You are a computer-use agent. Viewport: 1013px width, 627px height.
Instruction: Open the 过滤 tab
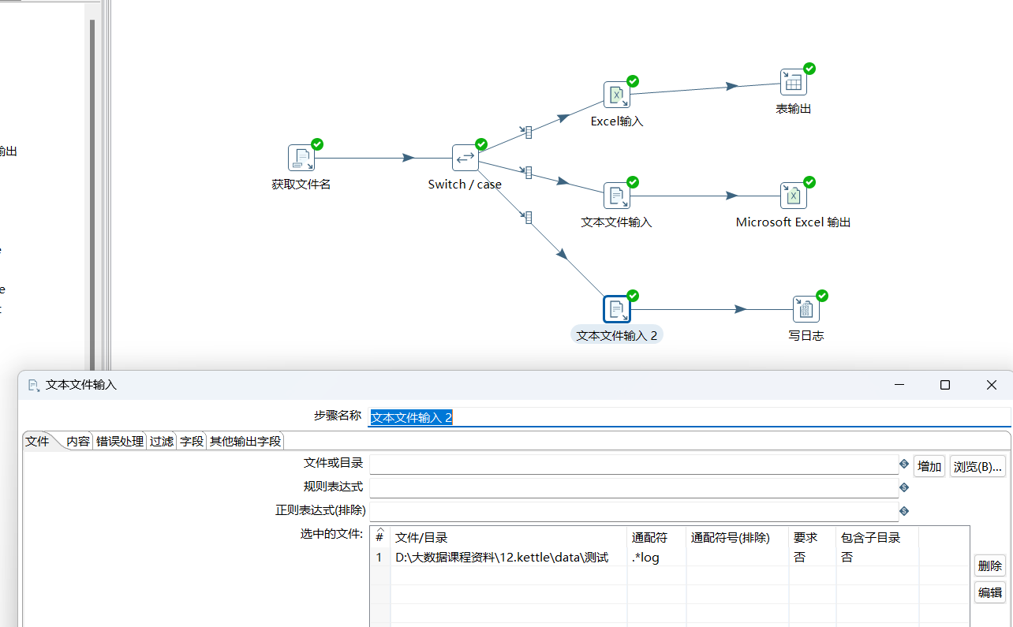point(162,442)
